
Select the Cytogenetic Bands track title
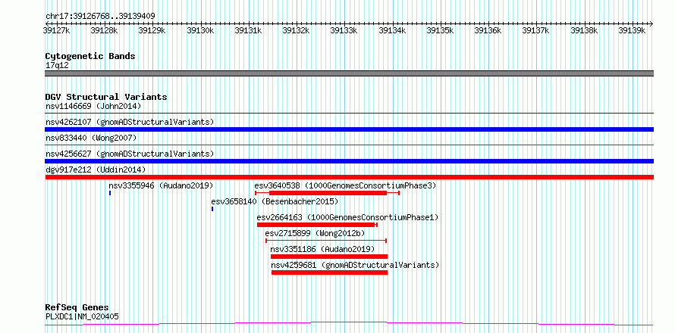[x=90, y=56]
